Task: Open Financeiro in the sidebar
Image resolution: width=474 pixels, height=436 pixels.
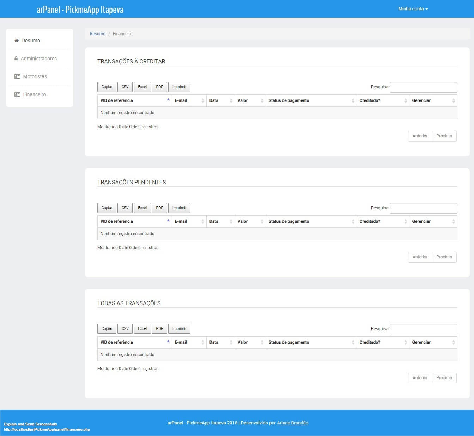Action: 35,94
